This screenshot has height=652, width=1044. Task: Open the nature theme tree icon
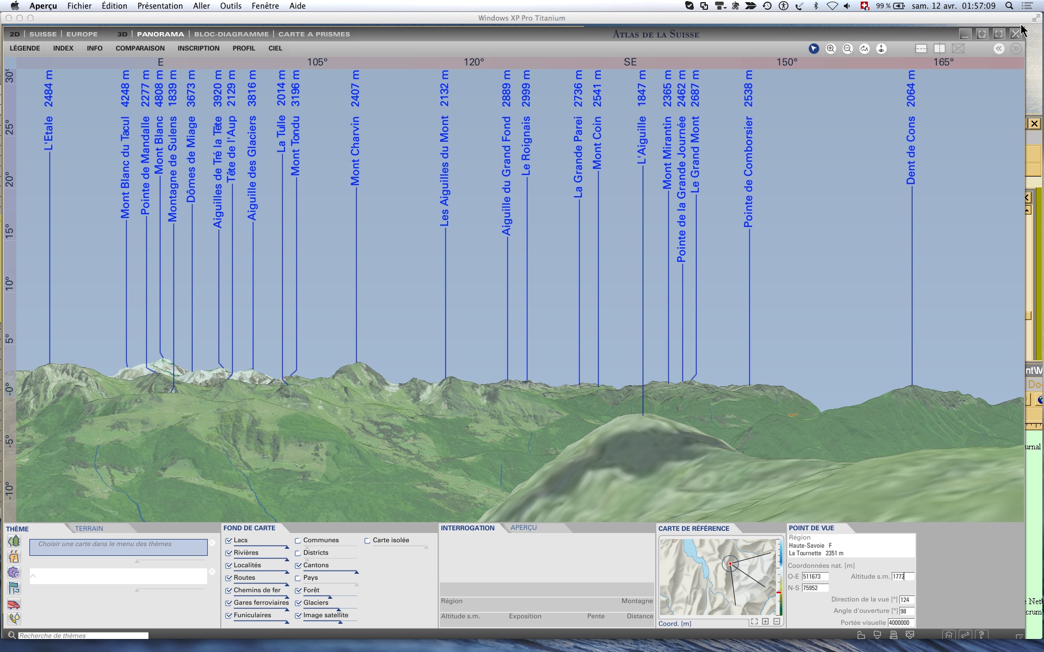click(14, 541)
